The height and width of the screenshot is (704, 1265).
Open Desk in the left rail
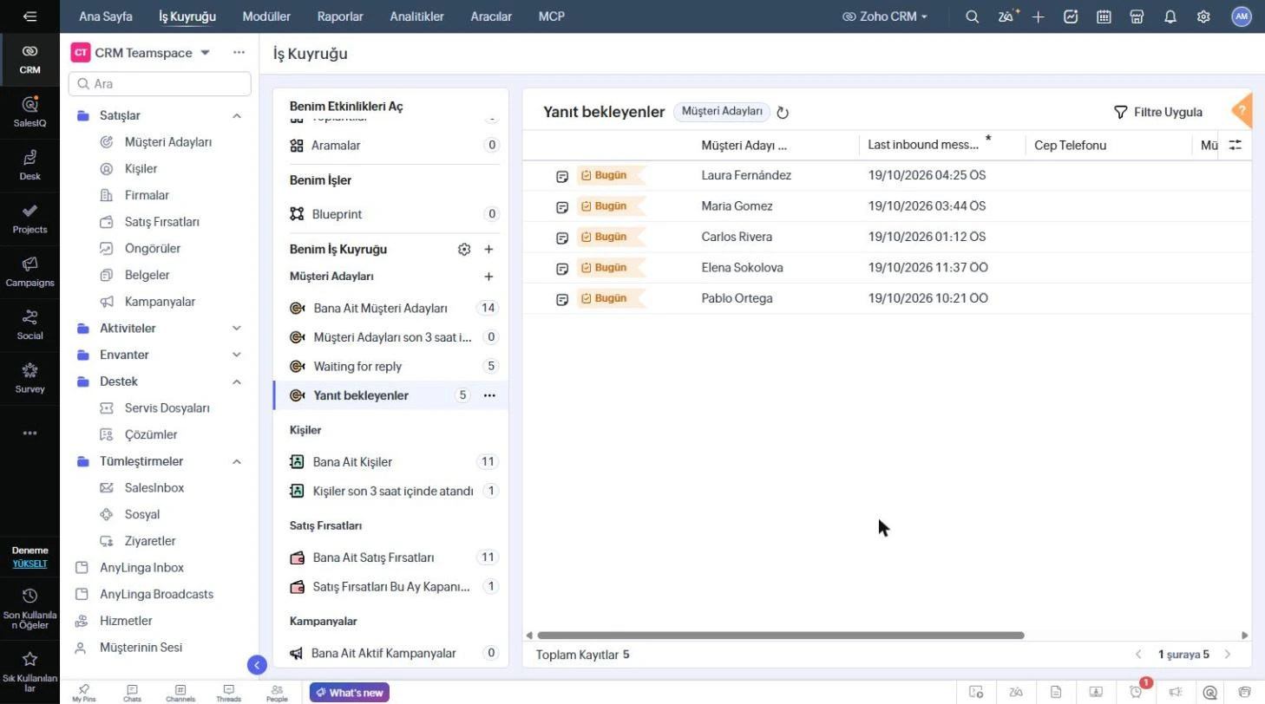29,165
